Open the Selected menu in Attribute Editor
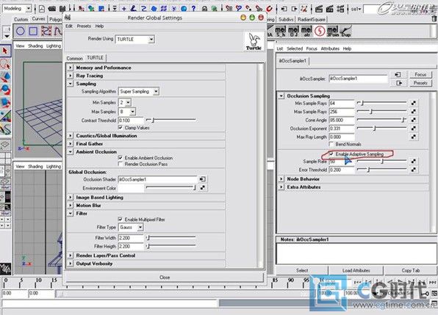The width and height of the screenshot is (438, 315). coord(295,48)
